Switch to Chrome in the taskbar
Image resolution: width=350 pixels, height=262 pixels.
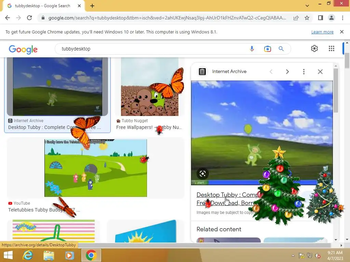(91, 255)
